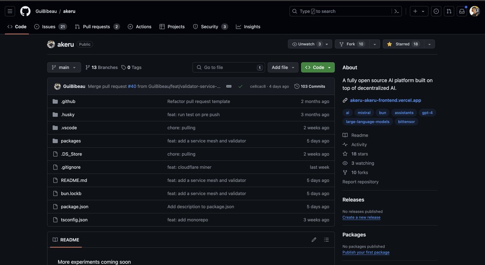This screenshot has width=485, height=265.
Task: Open pull request #40 link
Action: coord(132,86)
